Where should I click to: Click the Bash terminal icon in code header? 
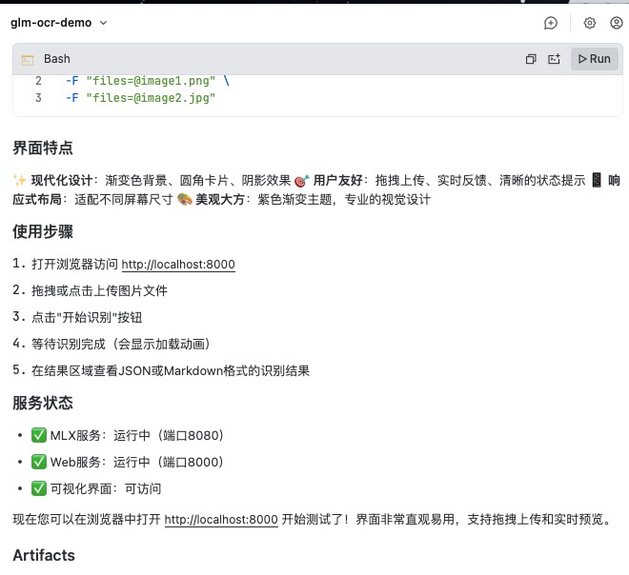click(x=28, y=59)
